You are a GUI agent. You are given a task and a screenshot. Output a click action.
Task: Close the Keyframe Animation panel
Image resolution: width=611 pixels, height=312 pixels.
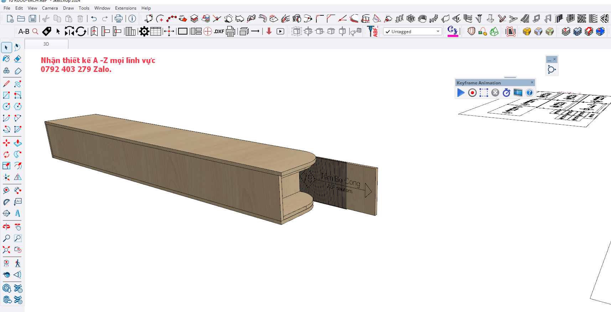click(x=532, y=83)
